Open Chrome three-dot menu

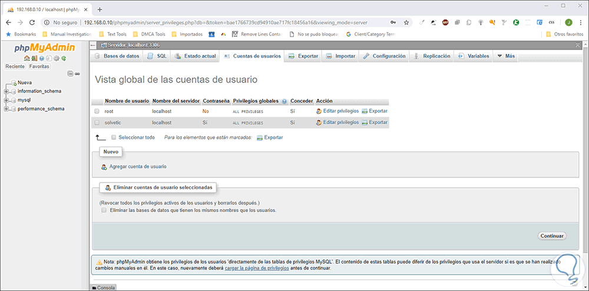point(581,22)
